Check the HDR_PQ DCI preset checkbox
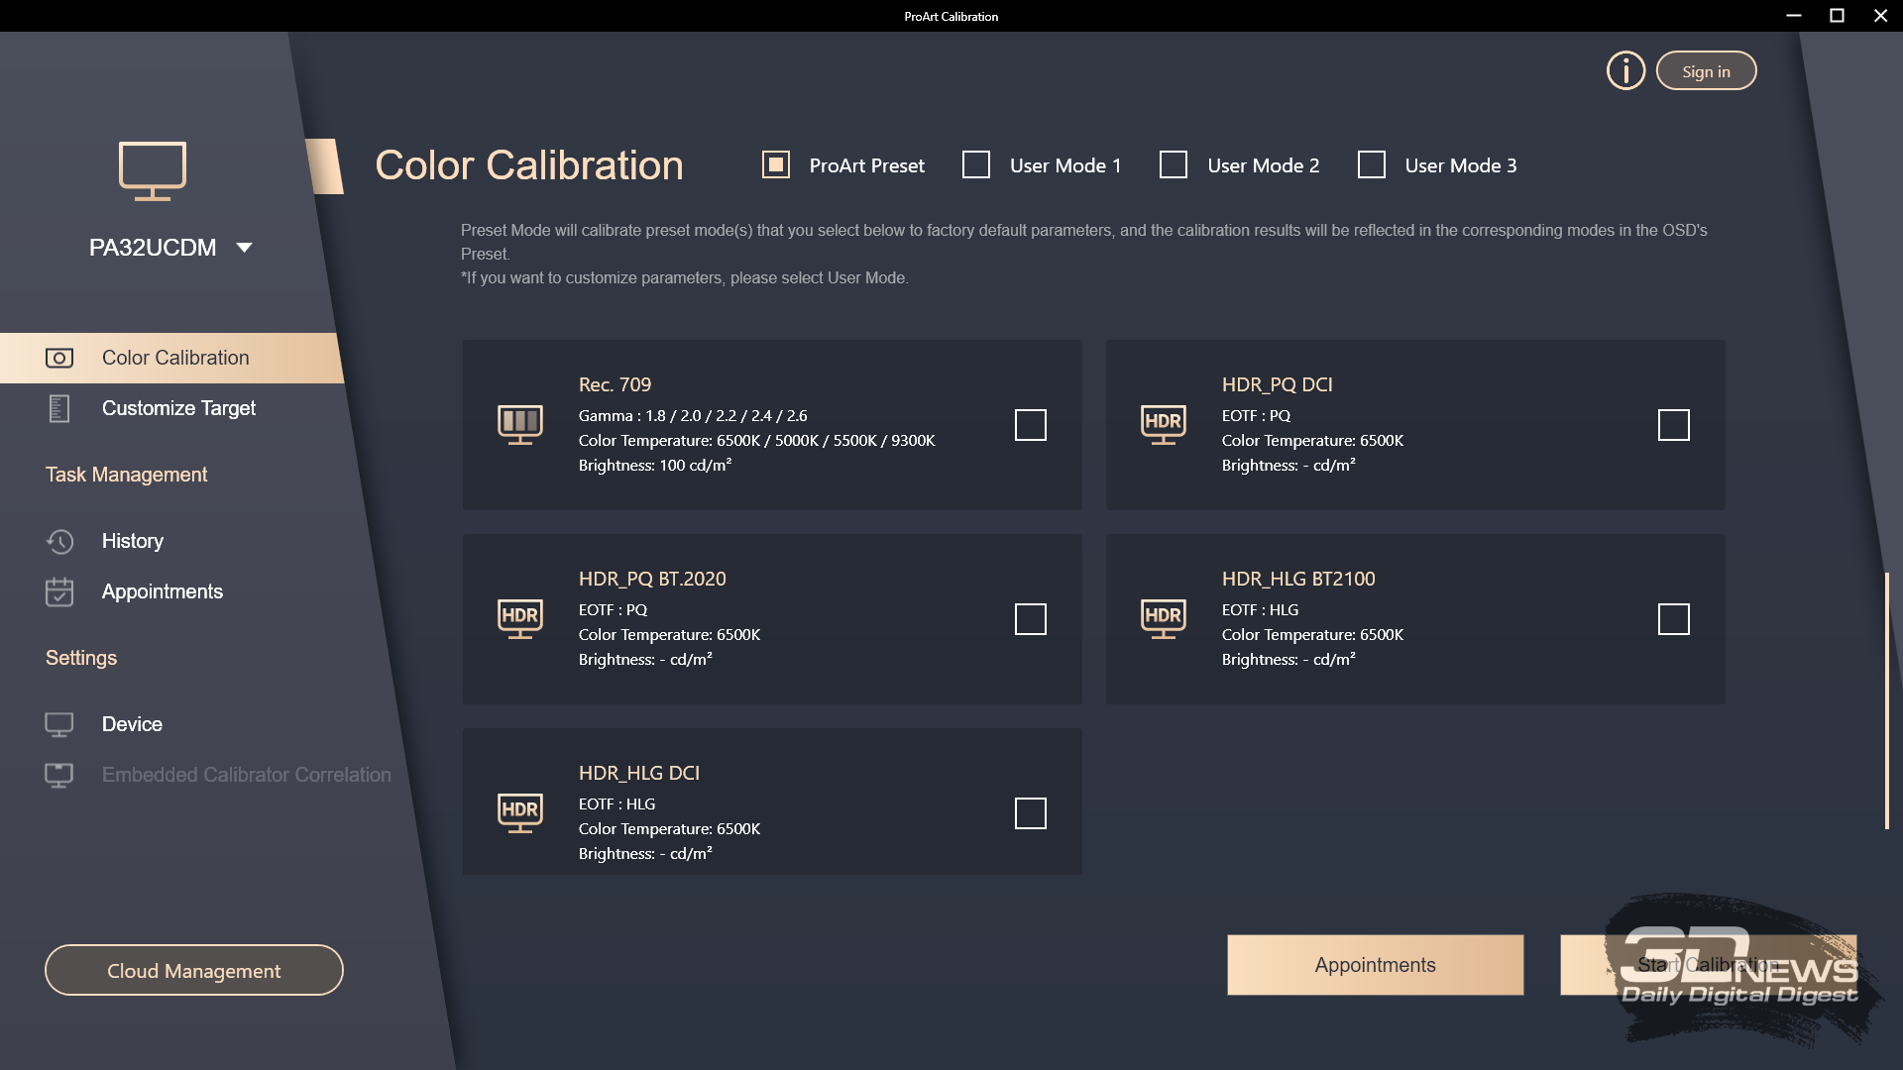 (1674, 425)
